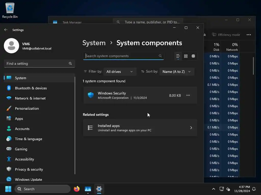This screenshot has height=195, width=261.
Task: Click the magnifier in Find a setting
Action: pyautogui.click(x=70, y=63)
